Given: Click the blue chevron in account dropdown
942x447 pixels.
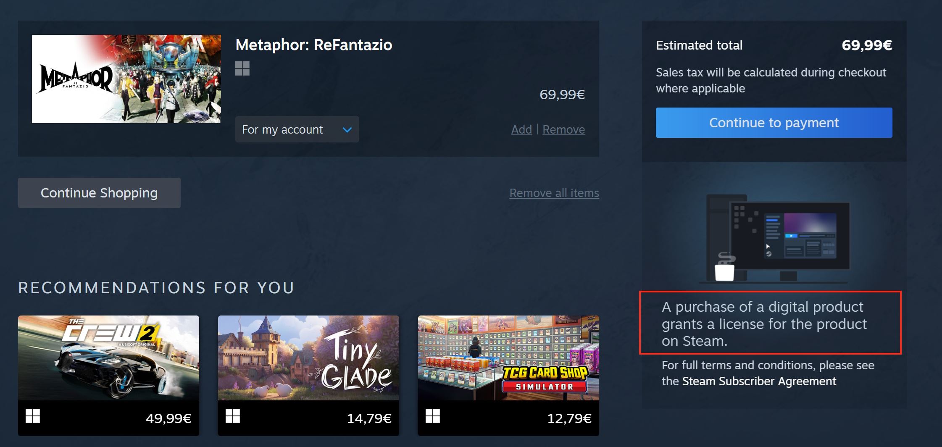Looking at the screenshot, I should tap(347, 130).
